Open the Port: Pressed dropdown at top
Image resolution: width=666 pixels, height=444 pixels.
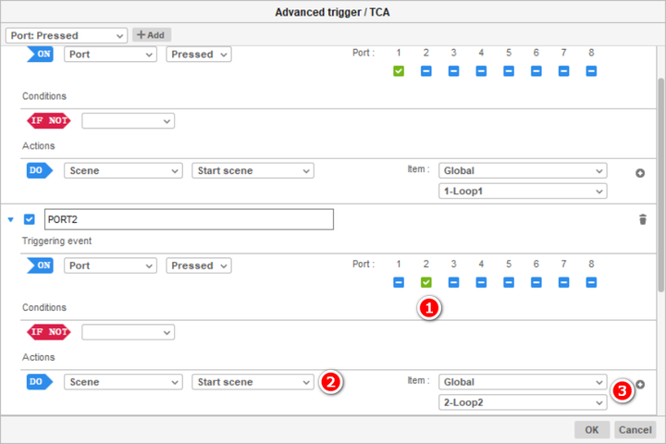[67, 35]
